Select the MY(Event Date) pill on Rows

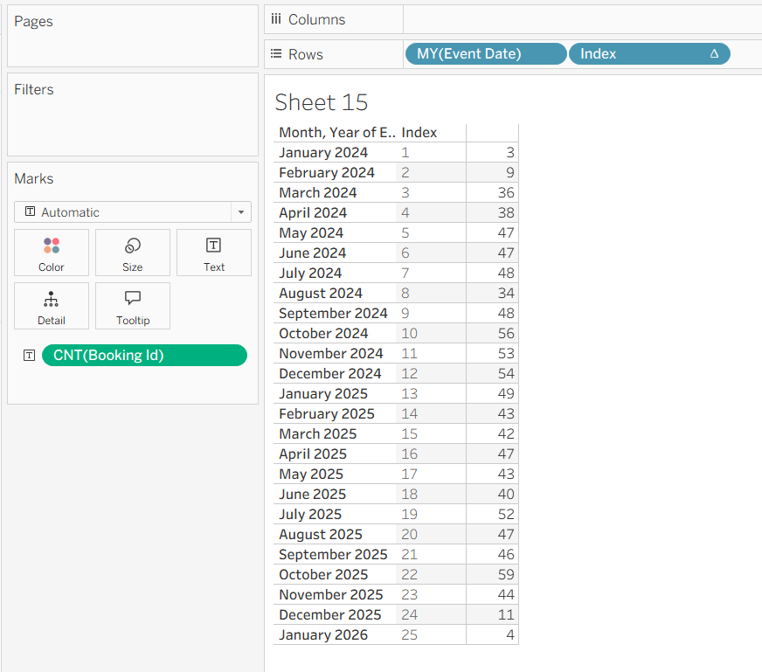click(x=485, y=54)
